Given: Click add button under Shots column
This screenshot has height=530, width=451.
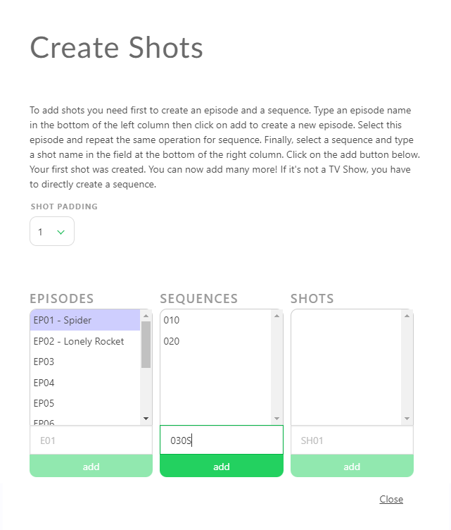Looking at the screenshot, I should (x=352, y=466).
